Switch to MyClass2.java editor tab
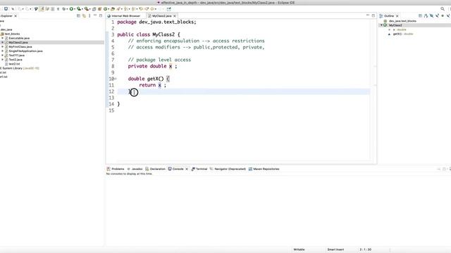The height and width of the screenshot is (253, 451). click(x=161, y=16)
